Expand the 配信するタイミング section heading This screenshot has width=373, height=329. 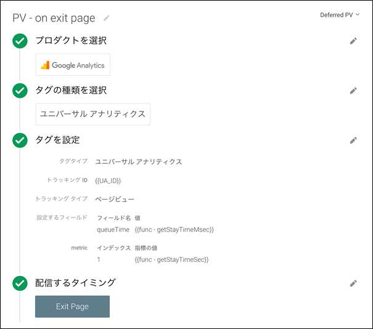click(x=75, y=283)
